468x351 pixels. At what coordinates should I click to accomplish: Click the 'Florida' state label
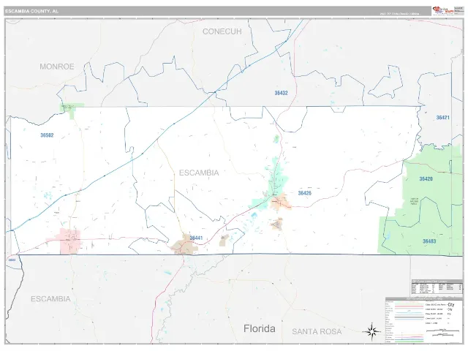coord(260,328)
